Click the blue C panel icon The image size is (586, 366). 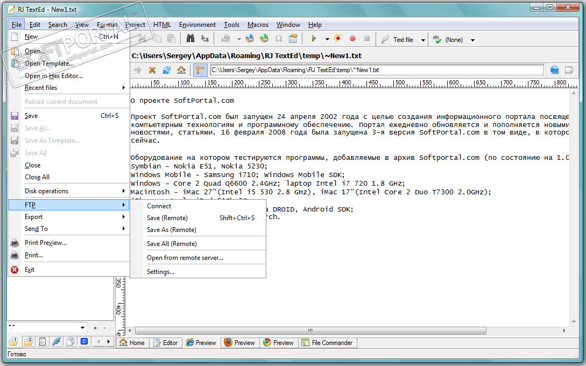tap(84, 341)
